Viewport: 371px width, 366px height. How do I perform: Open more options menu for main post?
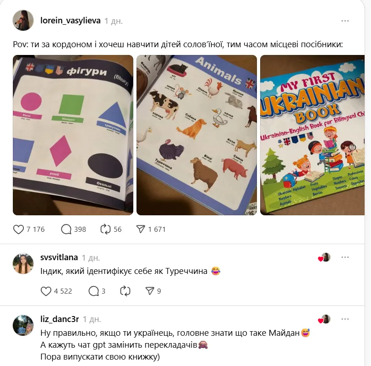click(345, 21)
